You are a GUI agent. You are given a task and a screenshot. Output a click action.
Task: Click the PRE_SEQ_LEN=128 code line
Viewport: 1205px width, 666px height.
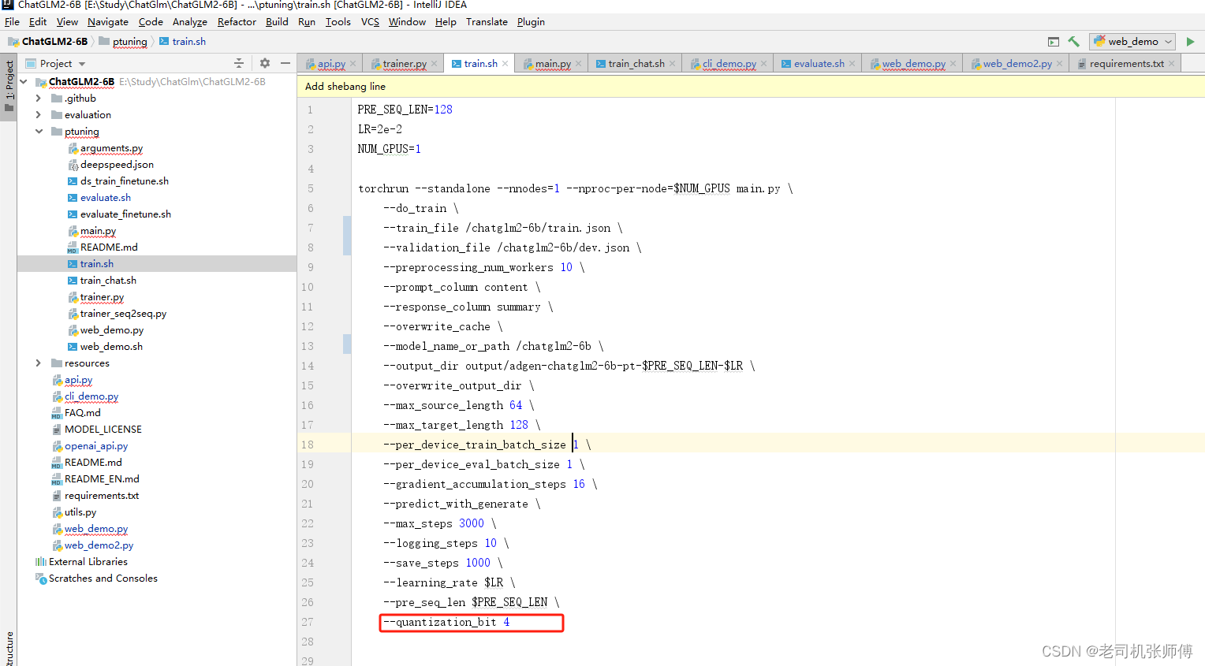tap(405, 110)
